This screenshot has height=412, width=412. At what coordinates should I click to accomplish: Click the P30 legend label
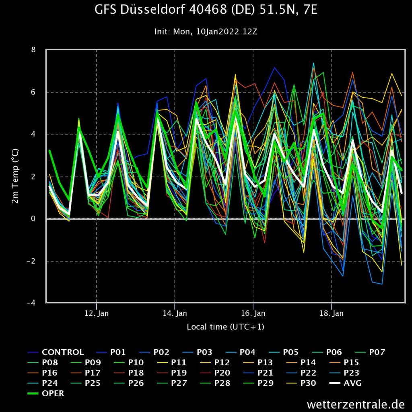(x=308, y=383)
